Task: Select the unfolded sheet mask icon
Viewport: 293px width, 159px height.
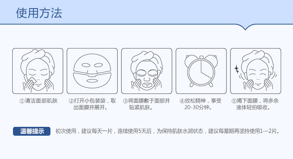Action: click(92, 71)
